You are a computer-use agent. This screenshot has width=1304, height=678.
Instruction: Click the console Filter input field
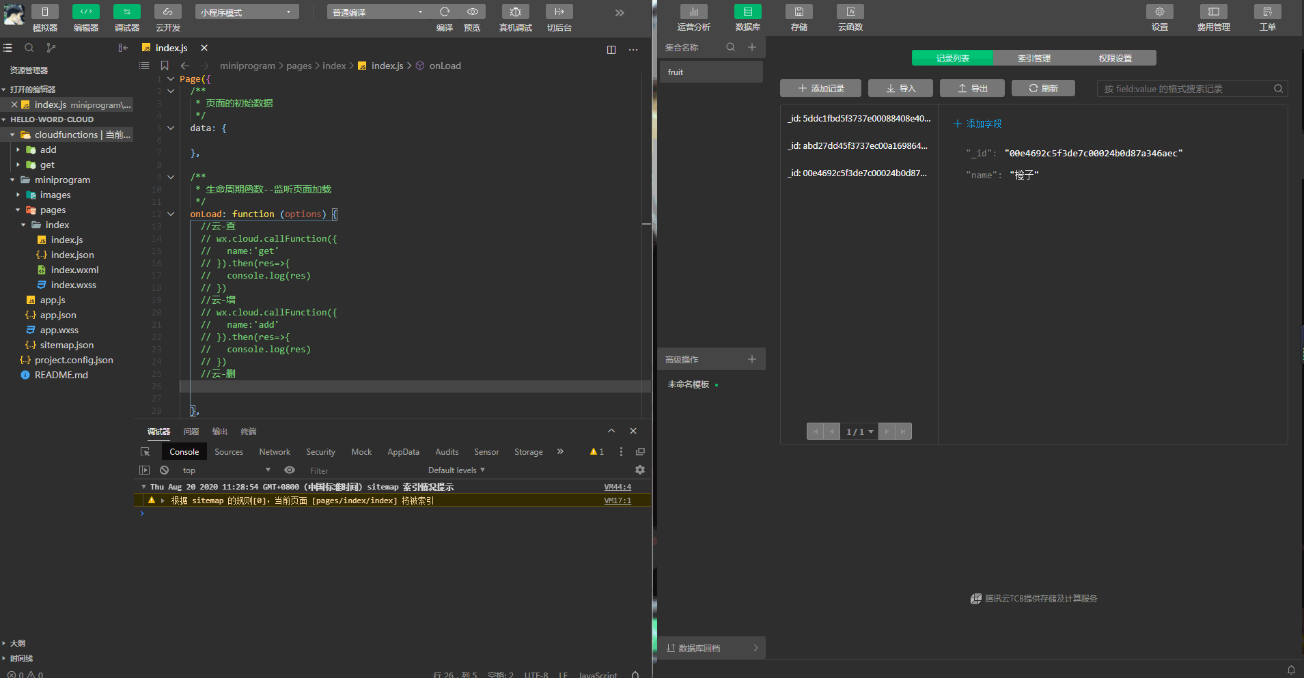click(x=362, y=470)
